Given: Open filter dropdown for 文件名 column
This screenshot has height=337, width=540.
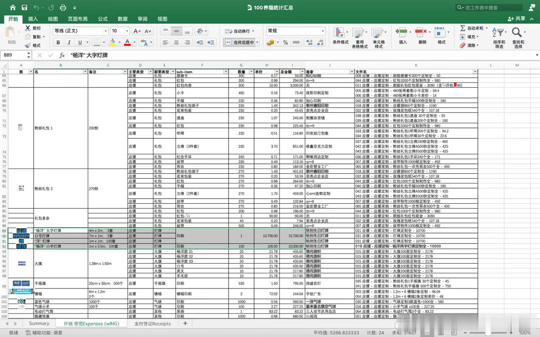Looking at the screenshot, I should [475, 71].
